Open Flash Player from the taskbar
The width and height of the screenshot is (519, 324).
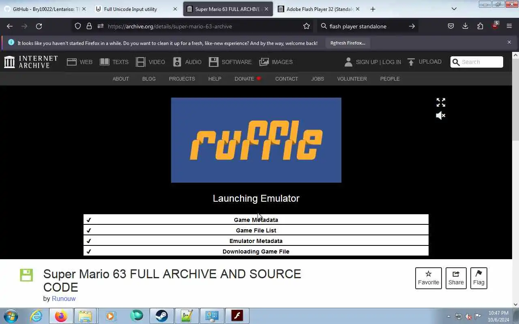[237, 316]
